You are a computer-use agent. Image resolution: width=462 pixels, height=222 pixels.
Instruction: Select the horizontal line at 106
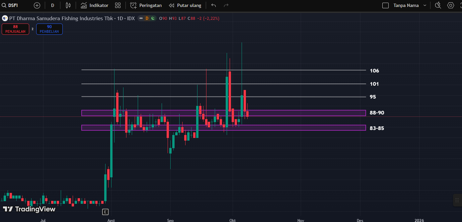(x=223, y=70)
